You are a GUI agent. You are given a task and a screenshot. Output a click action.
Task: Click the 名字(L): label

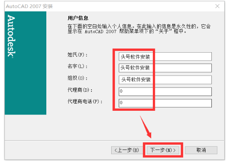tap(77, 66)
